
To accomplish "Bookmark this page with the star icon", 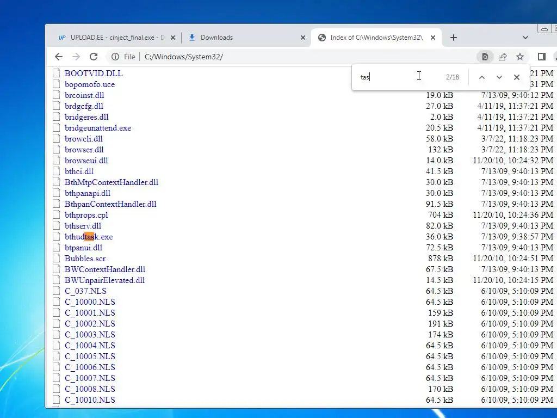I will point(520,57).
